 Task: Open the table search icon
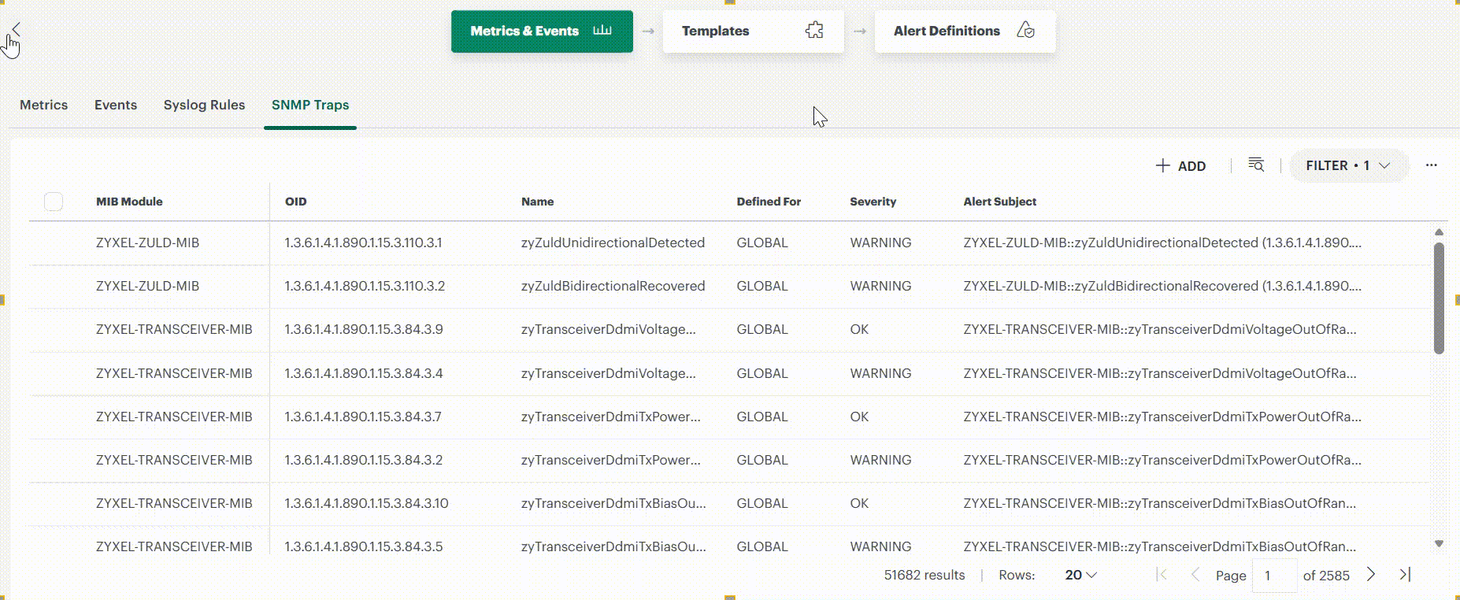click(x=1256, y=165)
